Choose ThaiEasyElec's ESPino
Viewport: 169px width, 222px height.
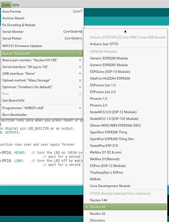click(125, 173)
